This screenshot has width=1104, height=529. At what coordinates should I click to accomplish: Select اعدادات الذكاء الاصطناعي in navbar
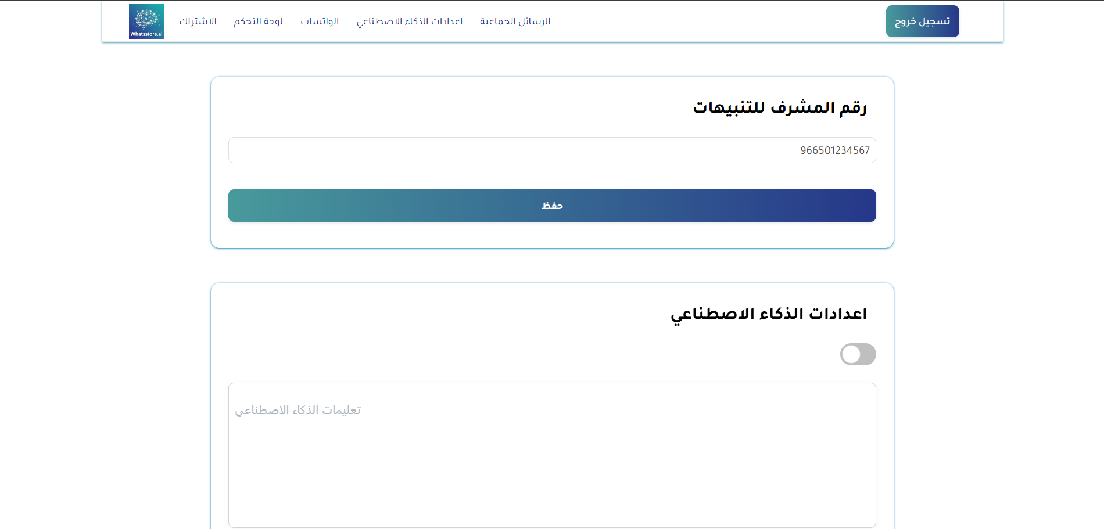[x=409, y=21]
